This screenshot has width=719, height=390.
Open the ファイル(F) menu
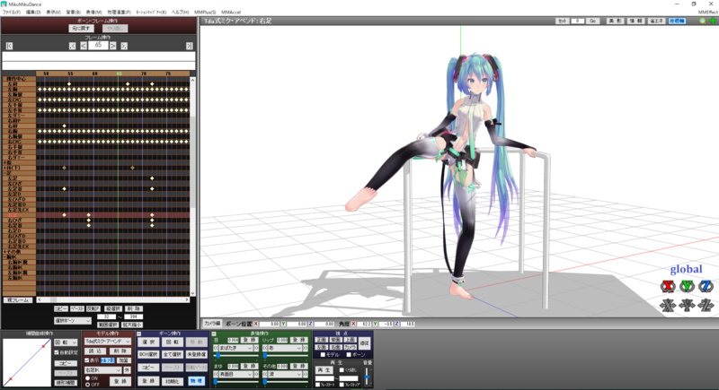click(11, 13)
